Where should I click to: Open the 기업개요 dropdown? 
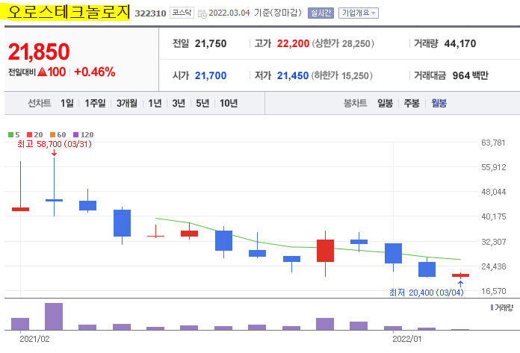359,13
